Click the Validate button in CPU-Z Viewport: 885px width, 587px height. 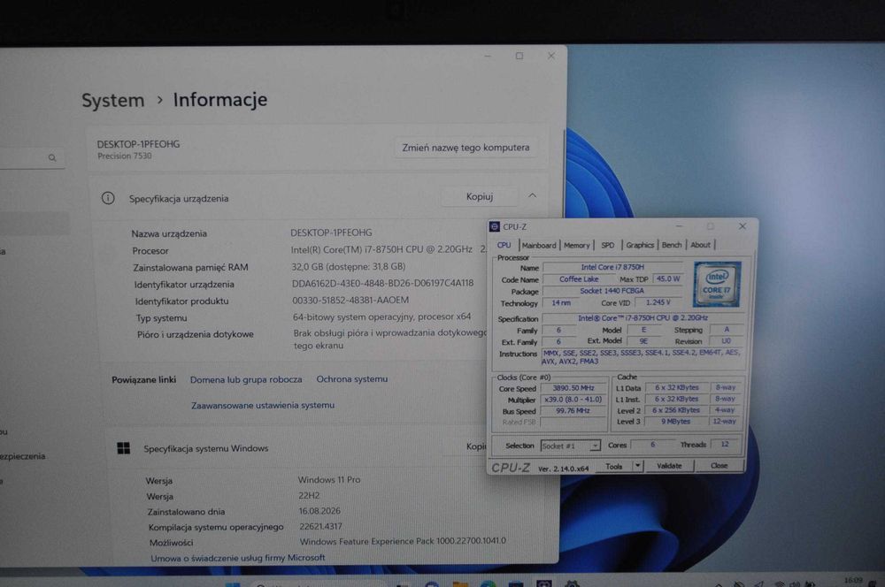point(669,466)
